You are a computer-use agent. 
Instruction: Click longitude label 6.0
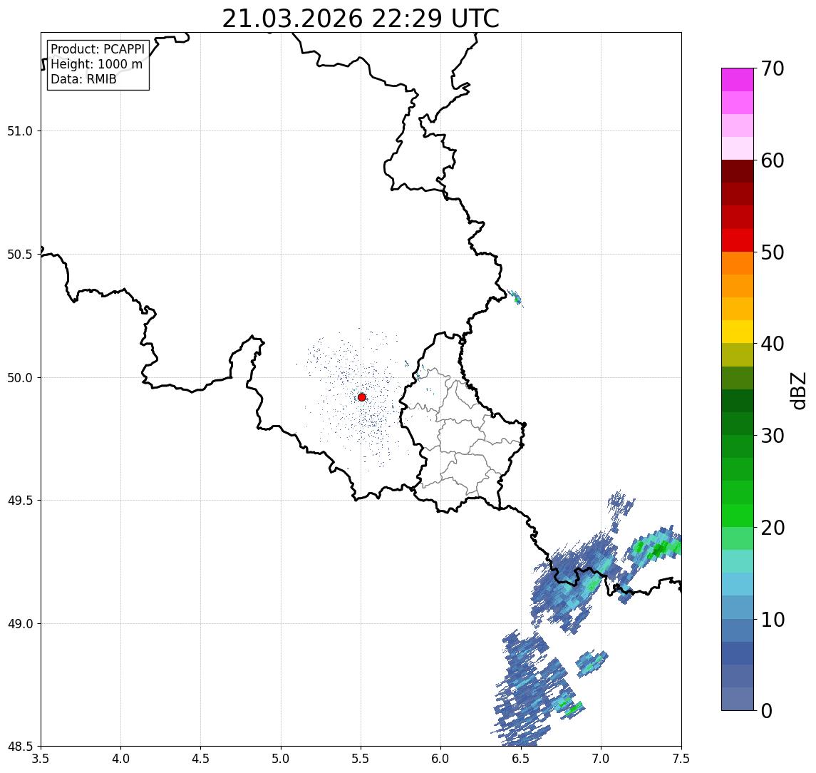click(441, 759)
